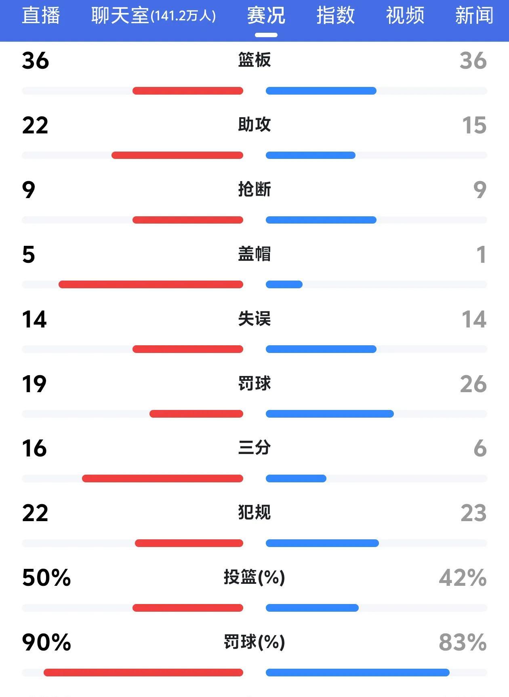
Task: Click the red 罚球(%) bar
Action: click(x=143, y=673)
